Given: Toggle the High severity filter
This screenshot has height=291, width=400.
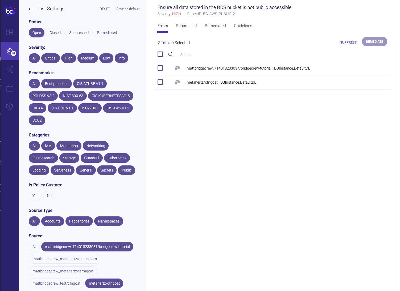Looking at the screenshot, I should (x=69, y=58).
